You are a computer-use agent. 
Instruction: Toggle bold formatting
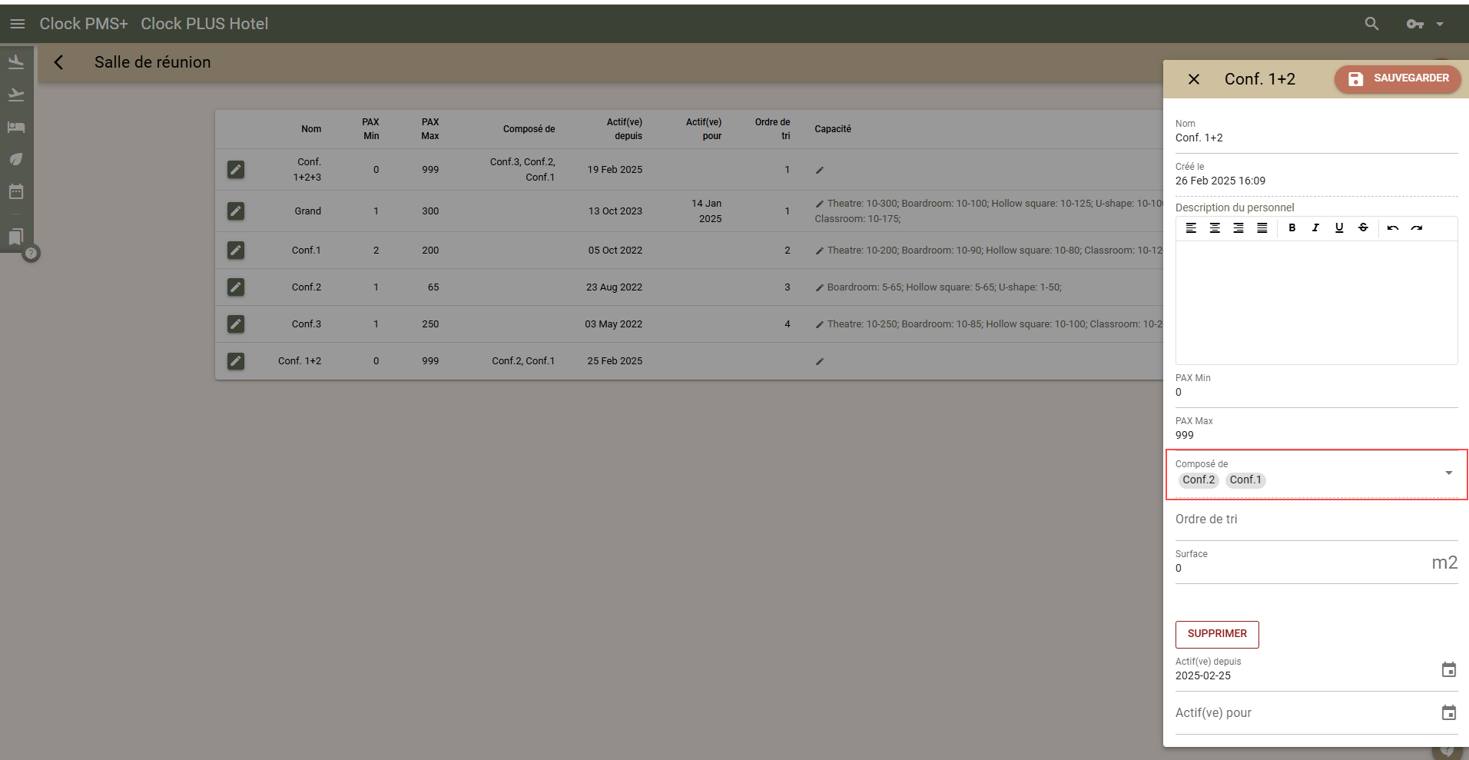[1292, 228]
